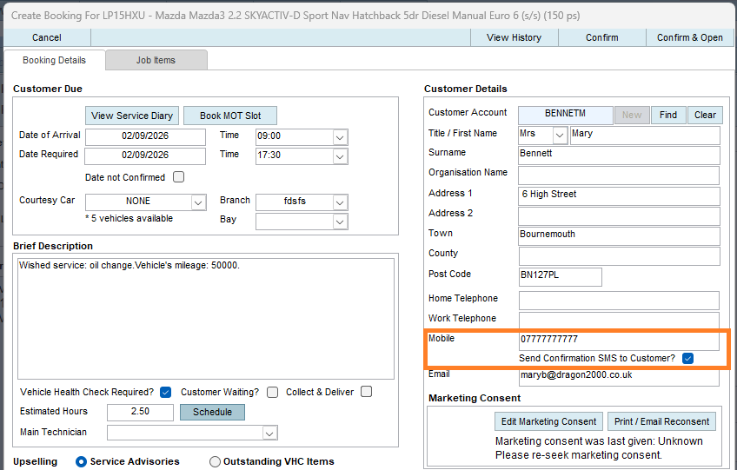Open the Branch dropdown
The width and height of the screenshot is (737, 470).
[x=340, y=202]
